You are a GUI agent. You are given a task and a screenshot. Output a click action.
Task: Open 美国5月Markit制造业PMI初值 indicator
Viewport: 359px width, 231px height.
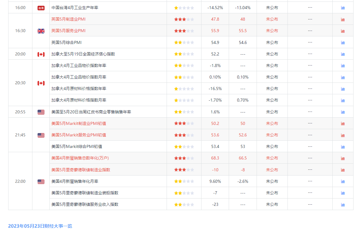[79, 123]
